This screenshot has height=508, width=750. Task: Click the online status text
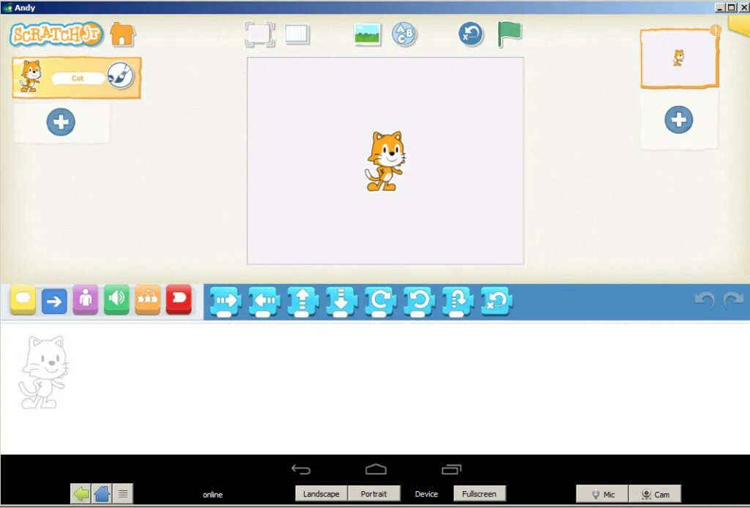[x=213, y=495]
